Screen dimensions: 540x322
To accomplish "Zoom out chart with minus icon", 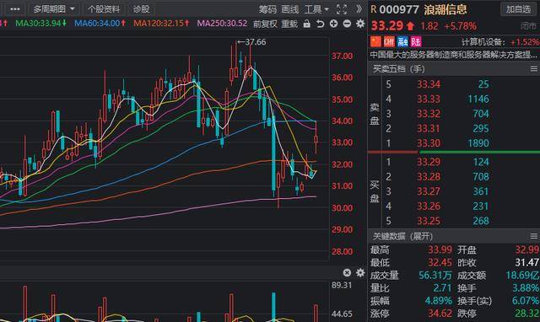I will click(x=347, y=24).
